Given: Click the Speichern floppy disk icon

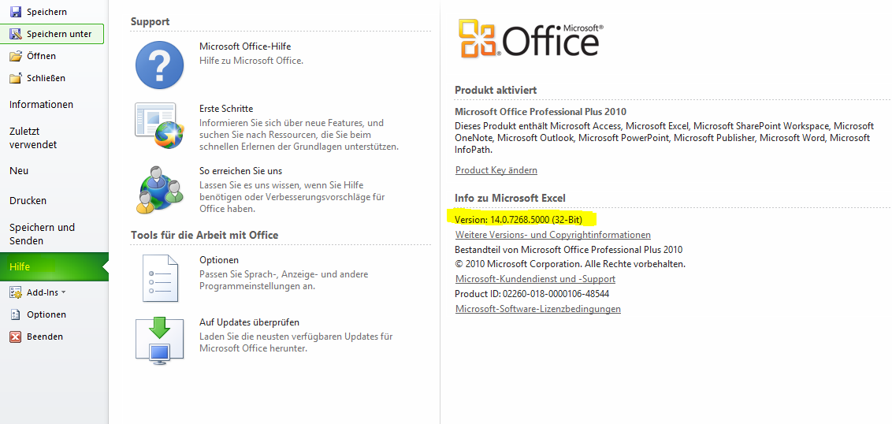Looking at the screenshot, I should click(15, 12).
